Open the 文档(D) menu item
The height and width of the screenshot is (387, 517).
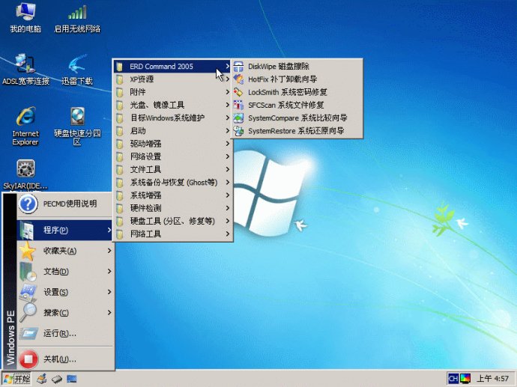(x=64, y=272)
